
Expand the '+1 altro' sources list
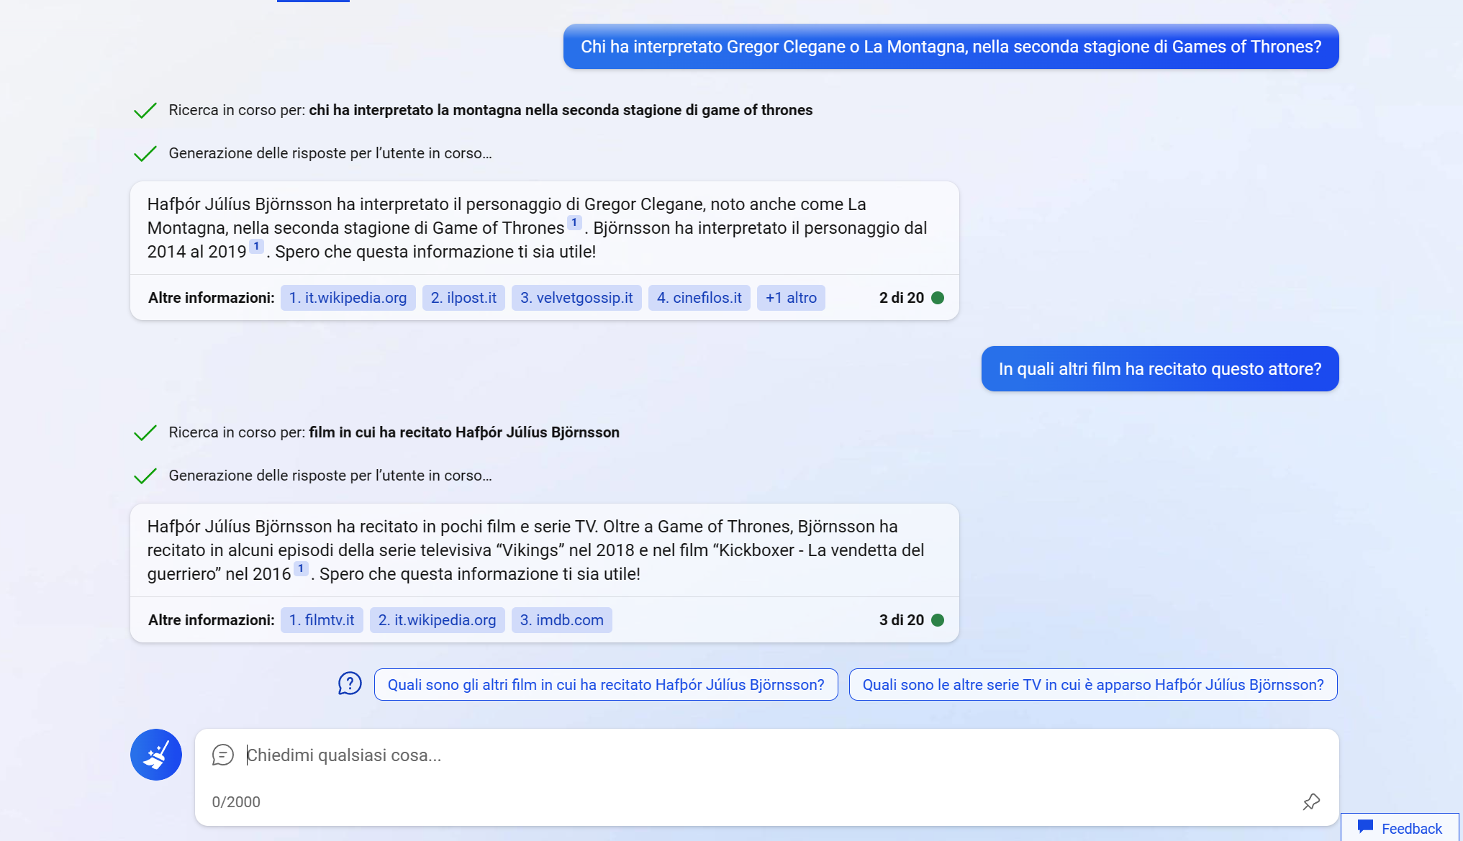click(791, 297)
